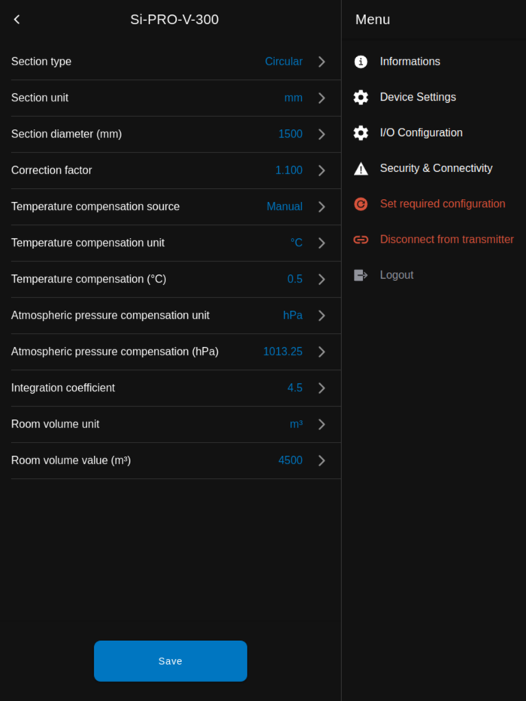Open the Integration coefficient chevron
Image resolution: width=526 pixels, height=701 pixels.
click(x=322, y=388)
